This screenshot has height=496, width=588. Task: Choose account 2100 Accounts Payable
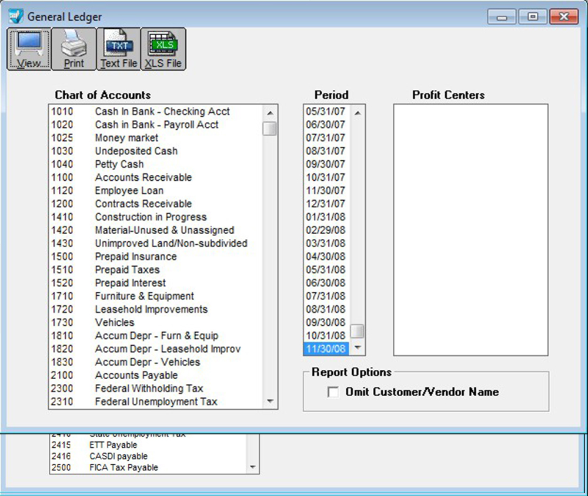156,375
